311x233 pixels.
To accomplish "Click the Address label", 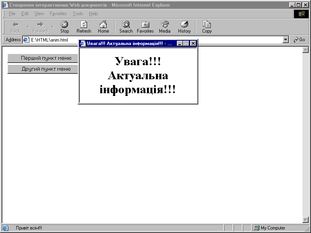I will (x=13, y=40).
